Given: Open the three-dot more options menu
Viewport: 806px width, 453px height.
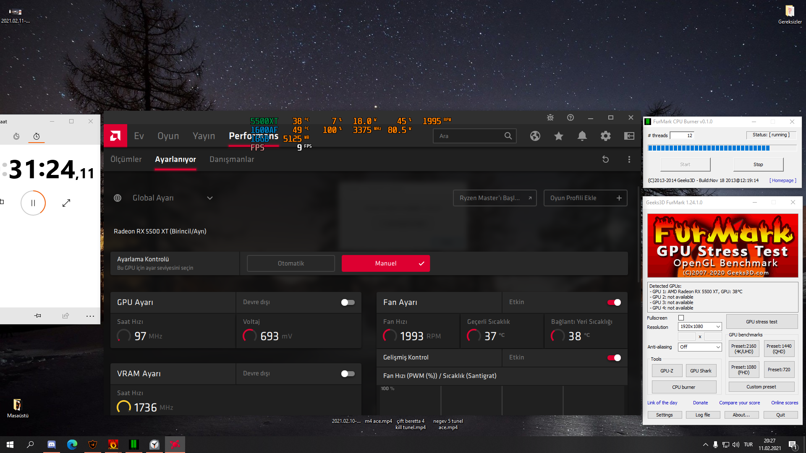Looking at the screenshot, I should (629, 159).
